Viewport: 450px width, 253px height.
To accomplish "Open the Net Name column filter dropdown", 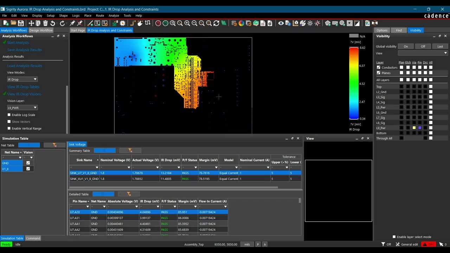I will click(x=21, y=158).
